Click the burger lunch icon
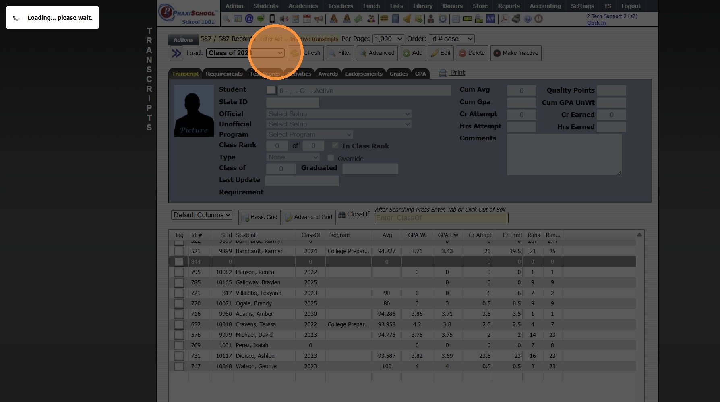Viewport: 720px width, 402px height. (384, 19)
